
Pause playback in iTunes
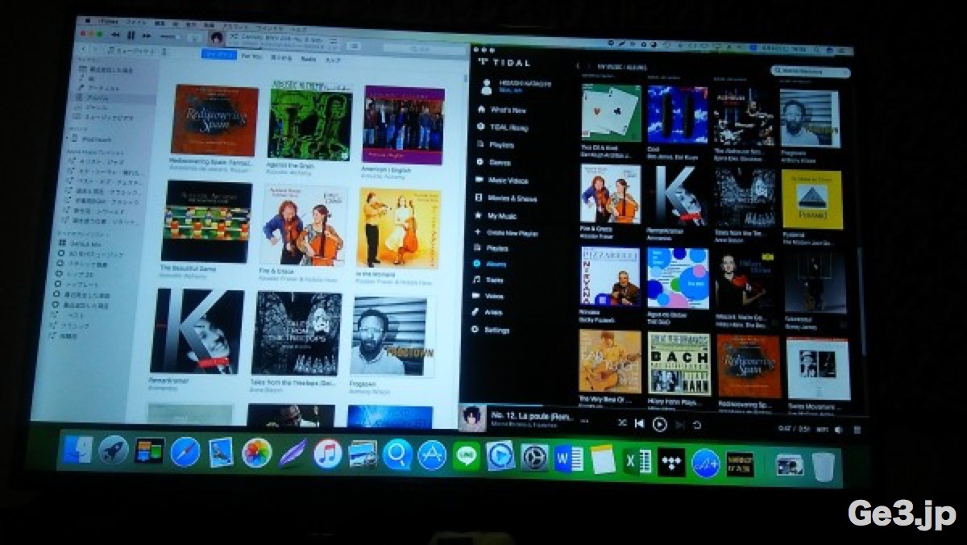coord(129,35)
